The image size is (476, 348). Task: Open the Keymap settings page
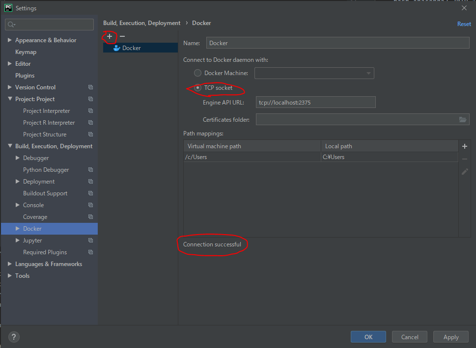click(26, 52)
